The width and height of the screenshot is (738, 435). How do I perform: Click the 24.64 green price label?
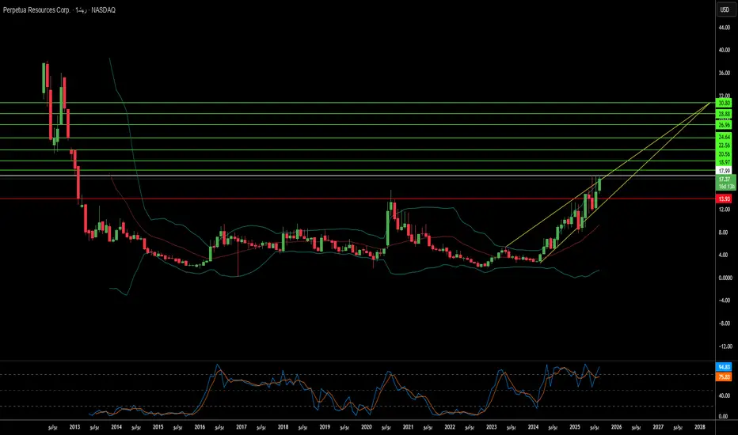(724, 138)
